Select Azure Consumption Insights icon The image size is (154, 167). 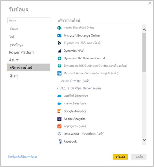click(59, 73)
